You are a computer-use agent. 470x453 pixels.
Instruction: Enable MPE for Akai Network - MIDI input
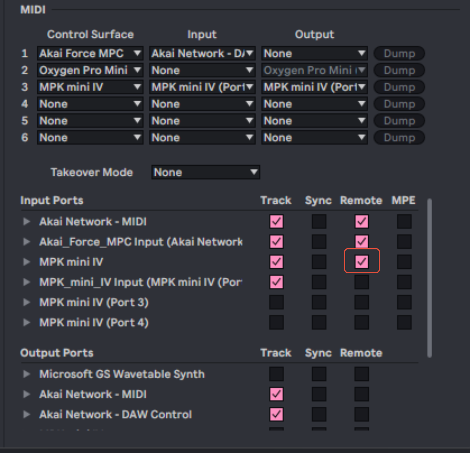(x=404, y=221)
